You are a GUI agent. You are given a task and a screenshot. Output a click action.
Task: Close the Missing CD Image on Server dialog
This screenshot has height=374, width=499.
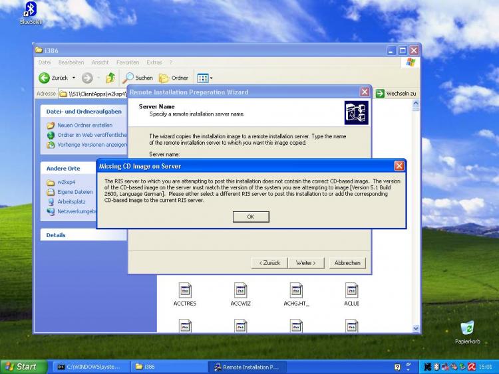click(399, 165)
